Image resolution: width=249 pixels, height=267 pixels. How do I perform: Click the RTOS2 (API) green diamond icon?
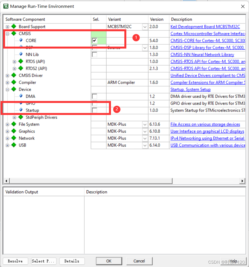[21, 68]
